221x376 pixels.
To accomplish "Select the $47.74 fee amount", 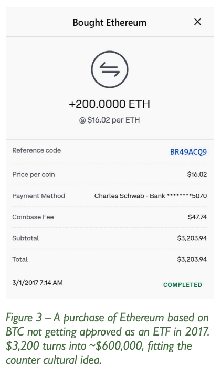I will (197, 217).
